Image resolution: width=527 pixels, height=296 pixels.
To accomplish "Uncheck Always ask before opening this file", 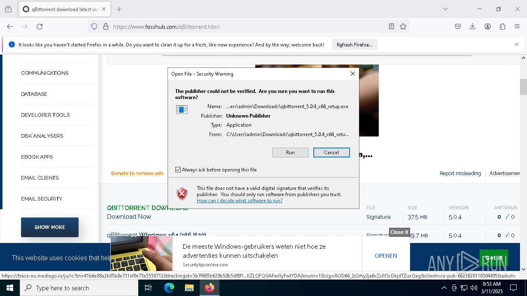I will click(178, 170).
